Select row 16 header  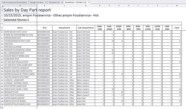pyautogui.click(x=2, y=62)
